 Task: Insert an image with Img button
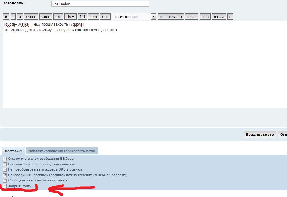93,17
